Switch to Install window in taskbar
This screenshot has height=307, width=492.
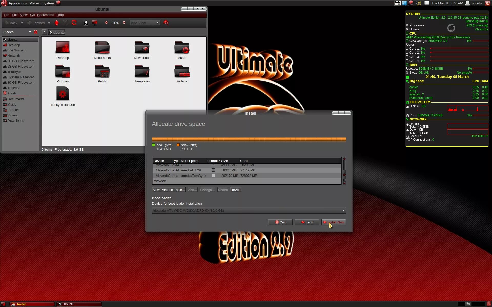(32, 304)
